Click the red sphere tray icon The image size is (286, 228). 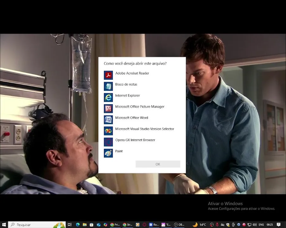[244, 225]
